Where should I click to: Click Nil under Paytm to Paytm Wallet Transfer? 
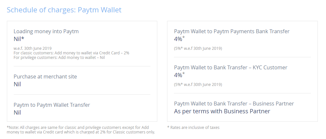tap(17, 113)
